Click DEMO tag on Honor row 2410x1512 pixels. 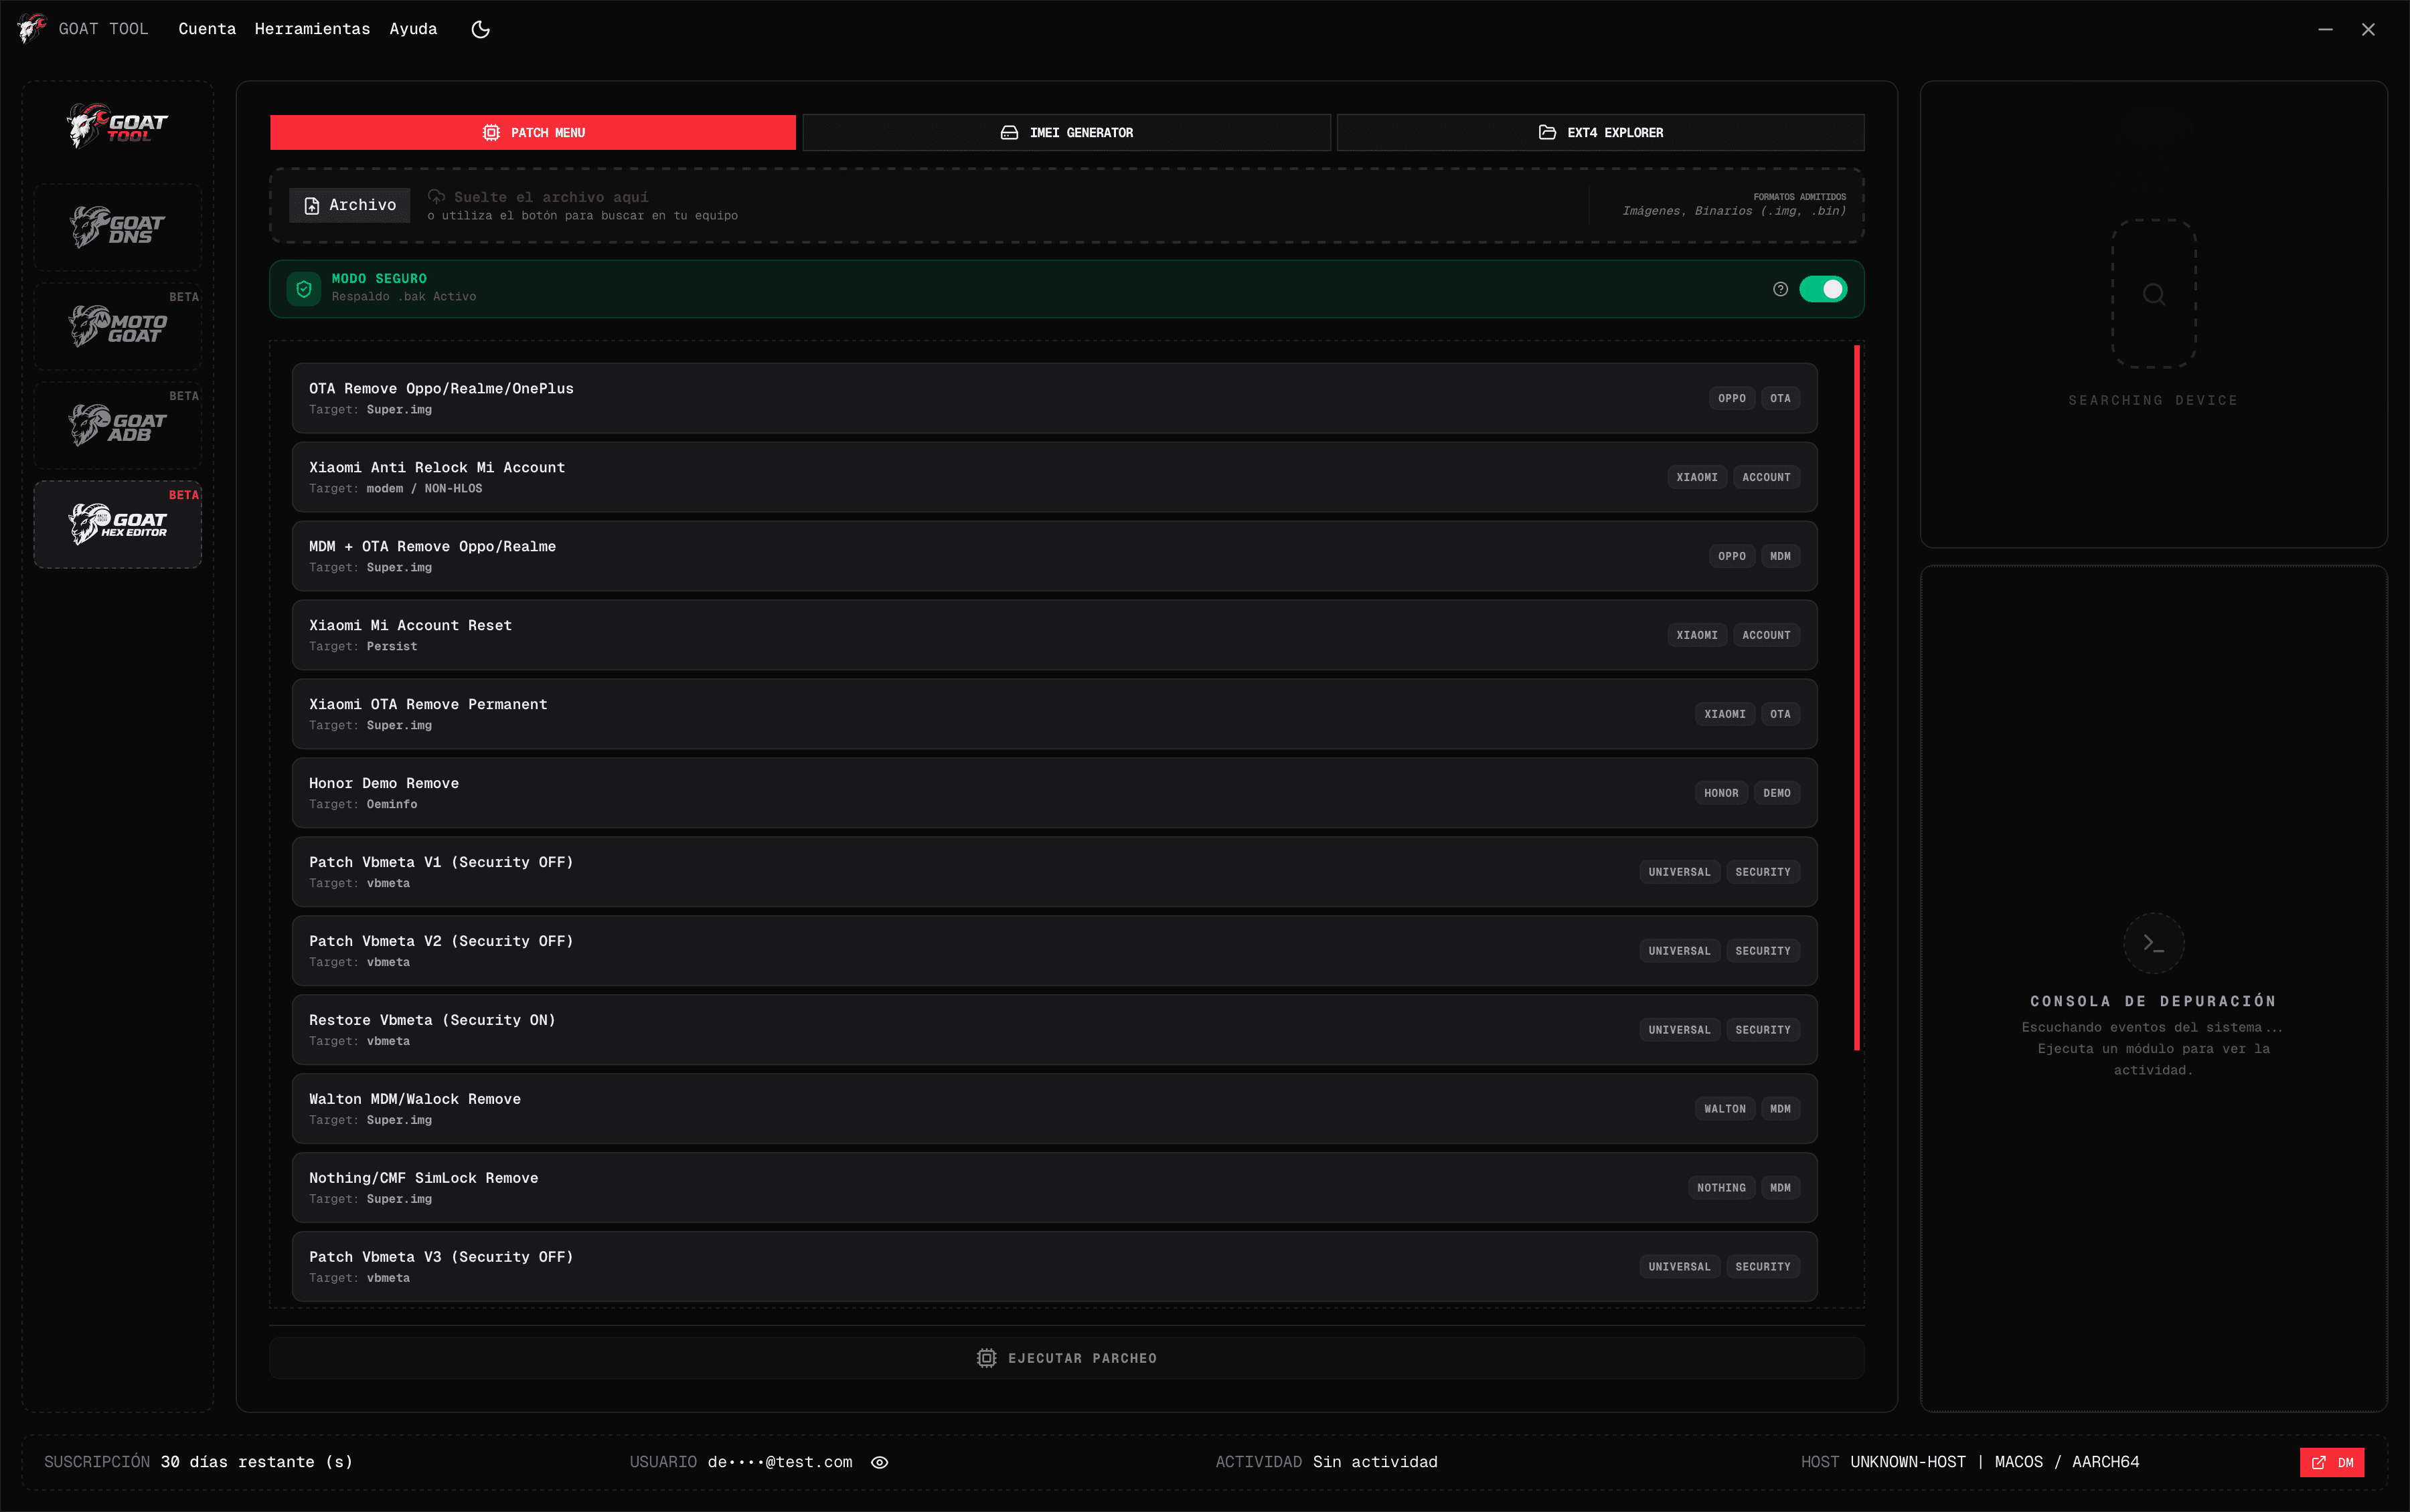click(1777, 793)
